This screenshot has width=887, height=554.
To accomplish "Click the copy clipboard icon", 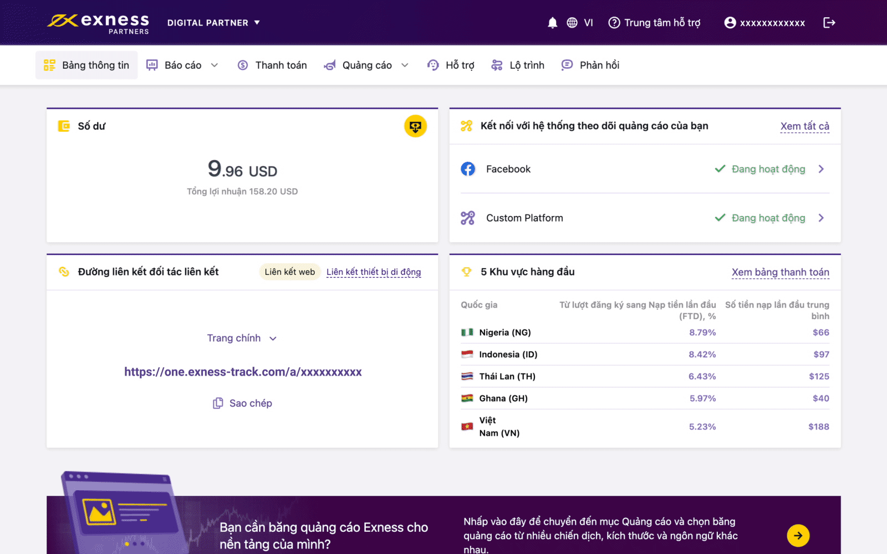I will pyautogui.click(x=218, y=403).
